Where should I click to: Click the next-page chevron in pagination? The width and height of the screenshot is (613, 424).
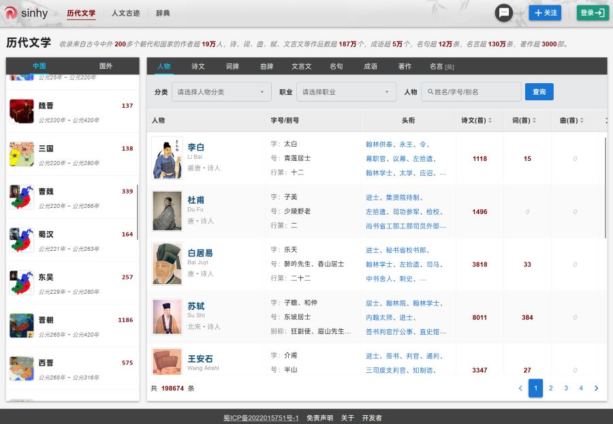pos(596,388)
